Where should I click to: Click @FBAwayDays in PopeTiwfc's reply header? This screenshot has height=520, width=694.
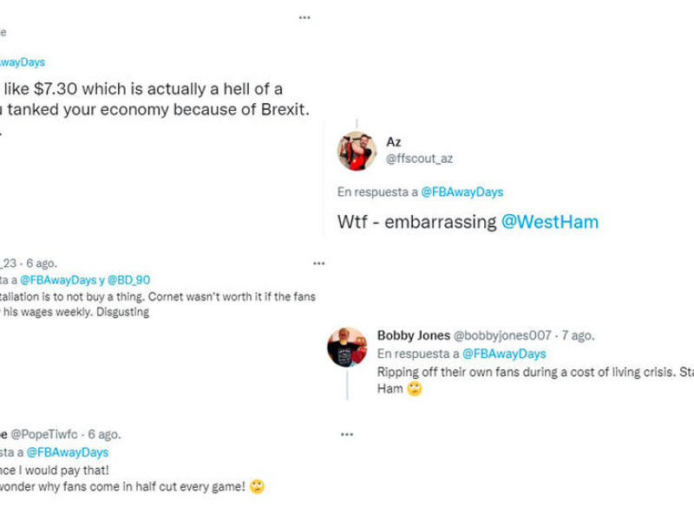68,452
